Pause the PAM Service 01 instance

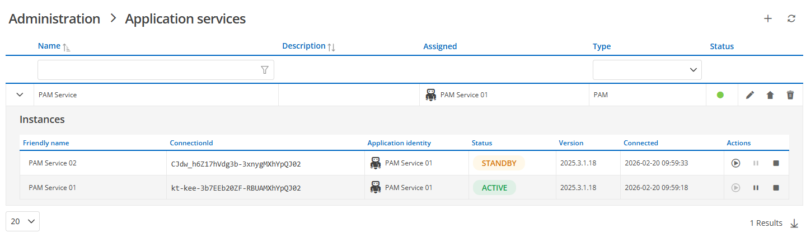(756, 188)
